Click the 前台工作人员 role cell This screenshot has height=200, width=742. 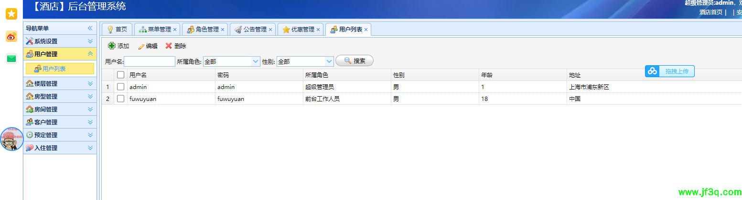(347, 99)
